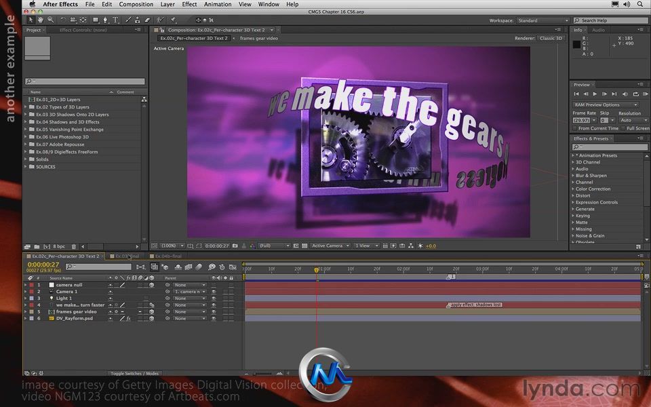Expand Color Correction effects category
This screenshot has height=407, width=651.
point(574,189)
